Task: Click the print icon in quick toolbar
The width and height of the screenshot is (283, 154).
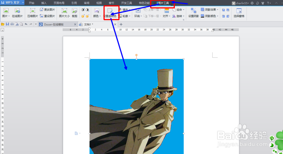Action: [x=12, y=24]
